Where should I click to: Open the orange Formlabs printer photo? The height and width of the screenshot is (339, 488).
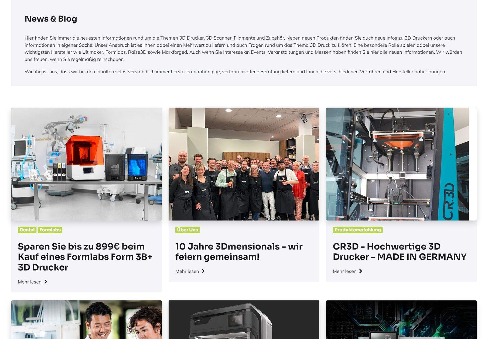[86, 164]
